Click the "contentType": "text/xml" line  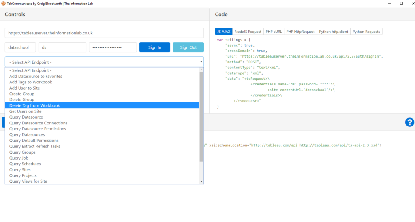(x=252, y=68)
